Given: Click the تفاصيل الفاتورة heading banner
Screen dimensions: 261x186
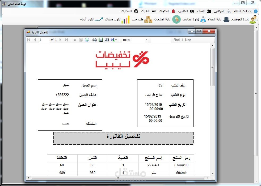Looking at the screenshot, I should click(124, 138).
